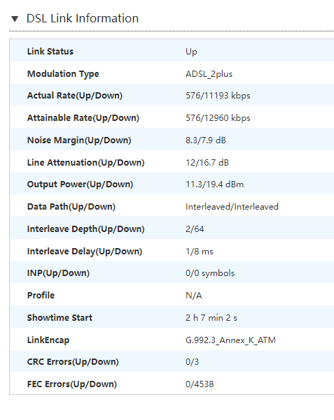Select the Link Status label
The image size is (334, 420).
50,51
